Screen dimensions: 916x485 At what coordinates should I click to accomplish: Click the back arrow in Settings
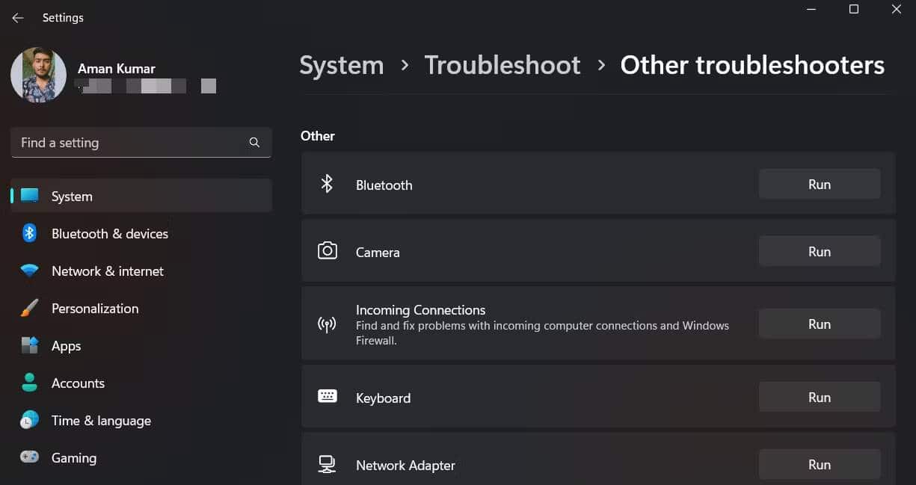tap(18, 18)
